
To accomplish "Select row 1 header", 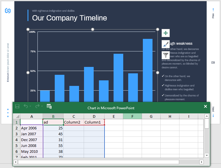I will [17, 122].
